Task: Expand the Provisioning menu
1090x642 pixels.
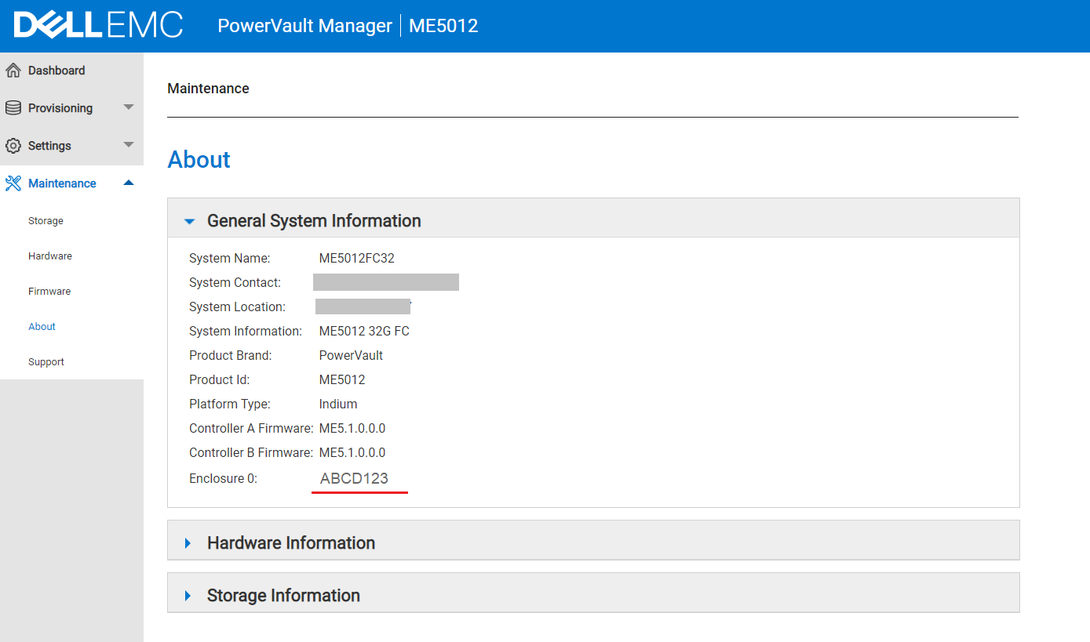Action: click(128, 107)
